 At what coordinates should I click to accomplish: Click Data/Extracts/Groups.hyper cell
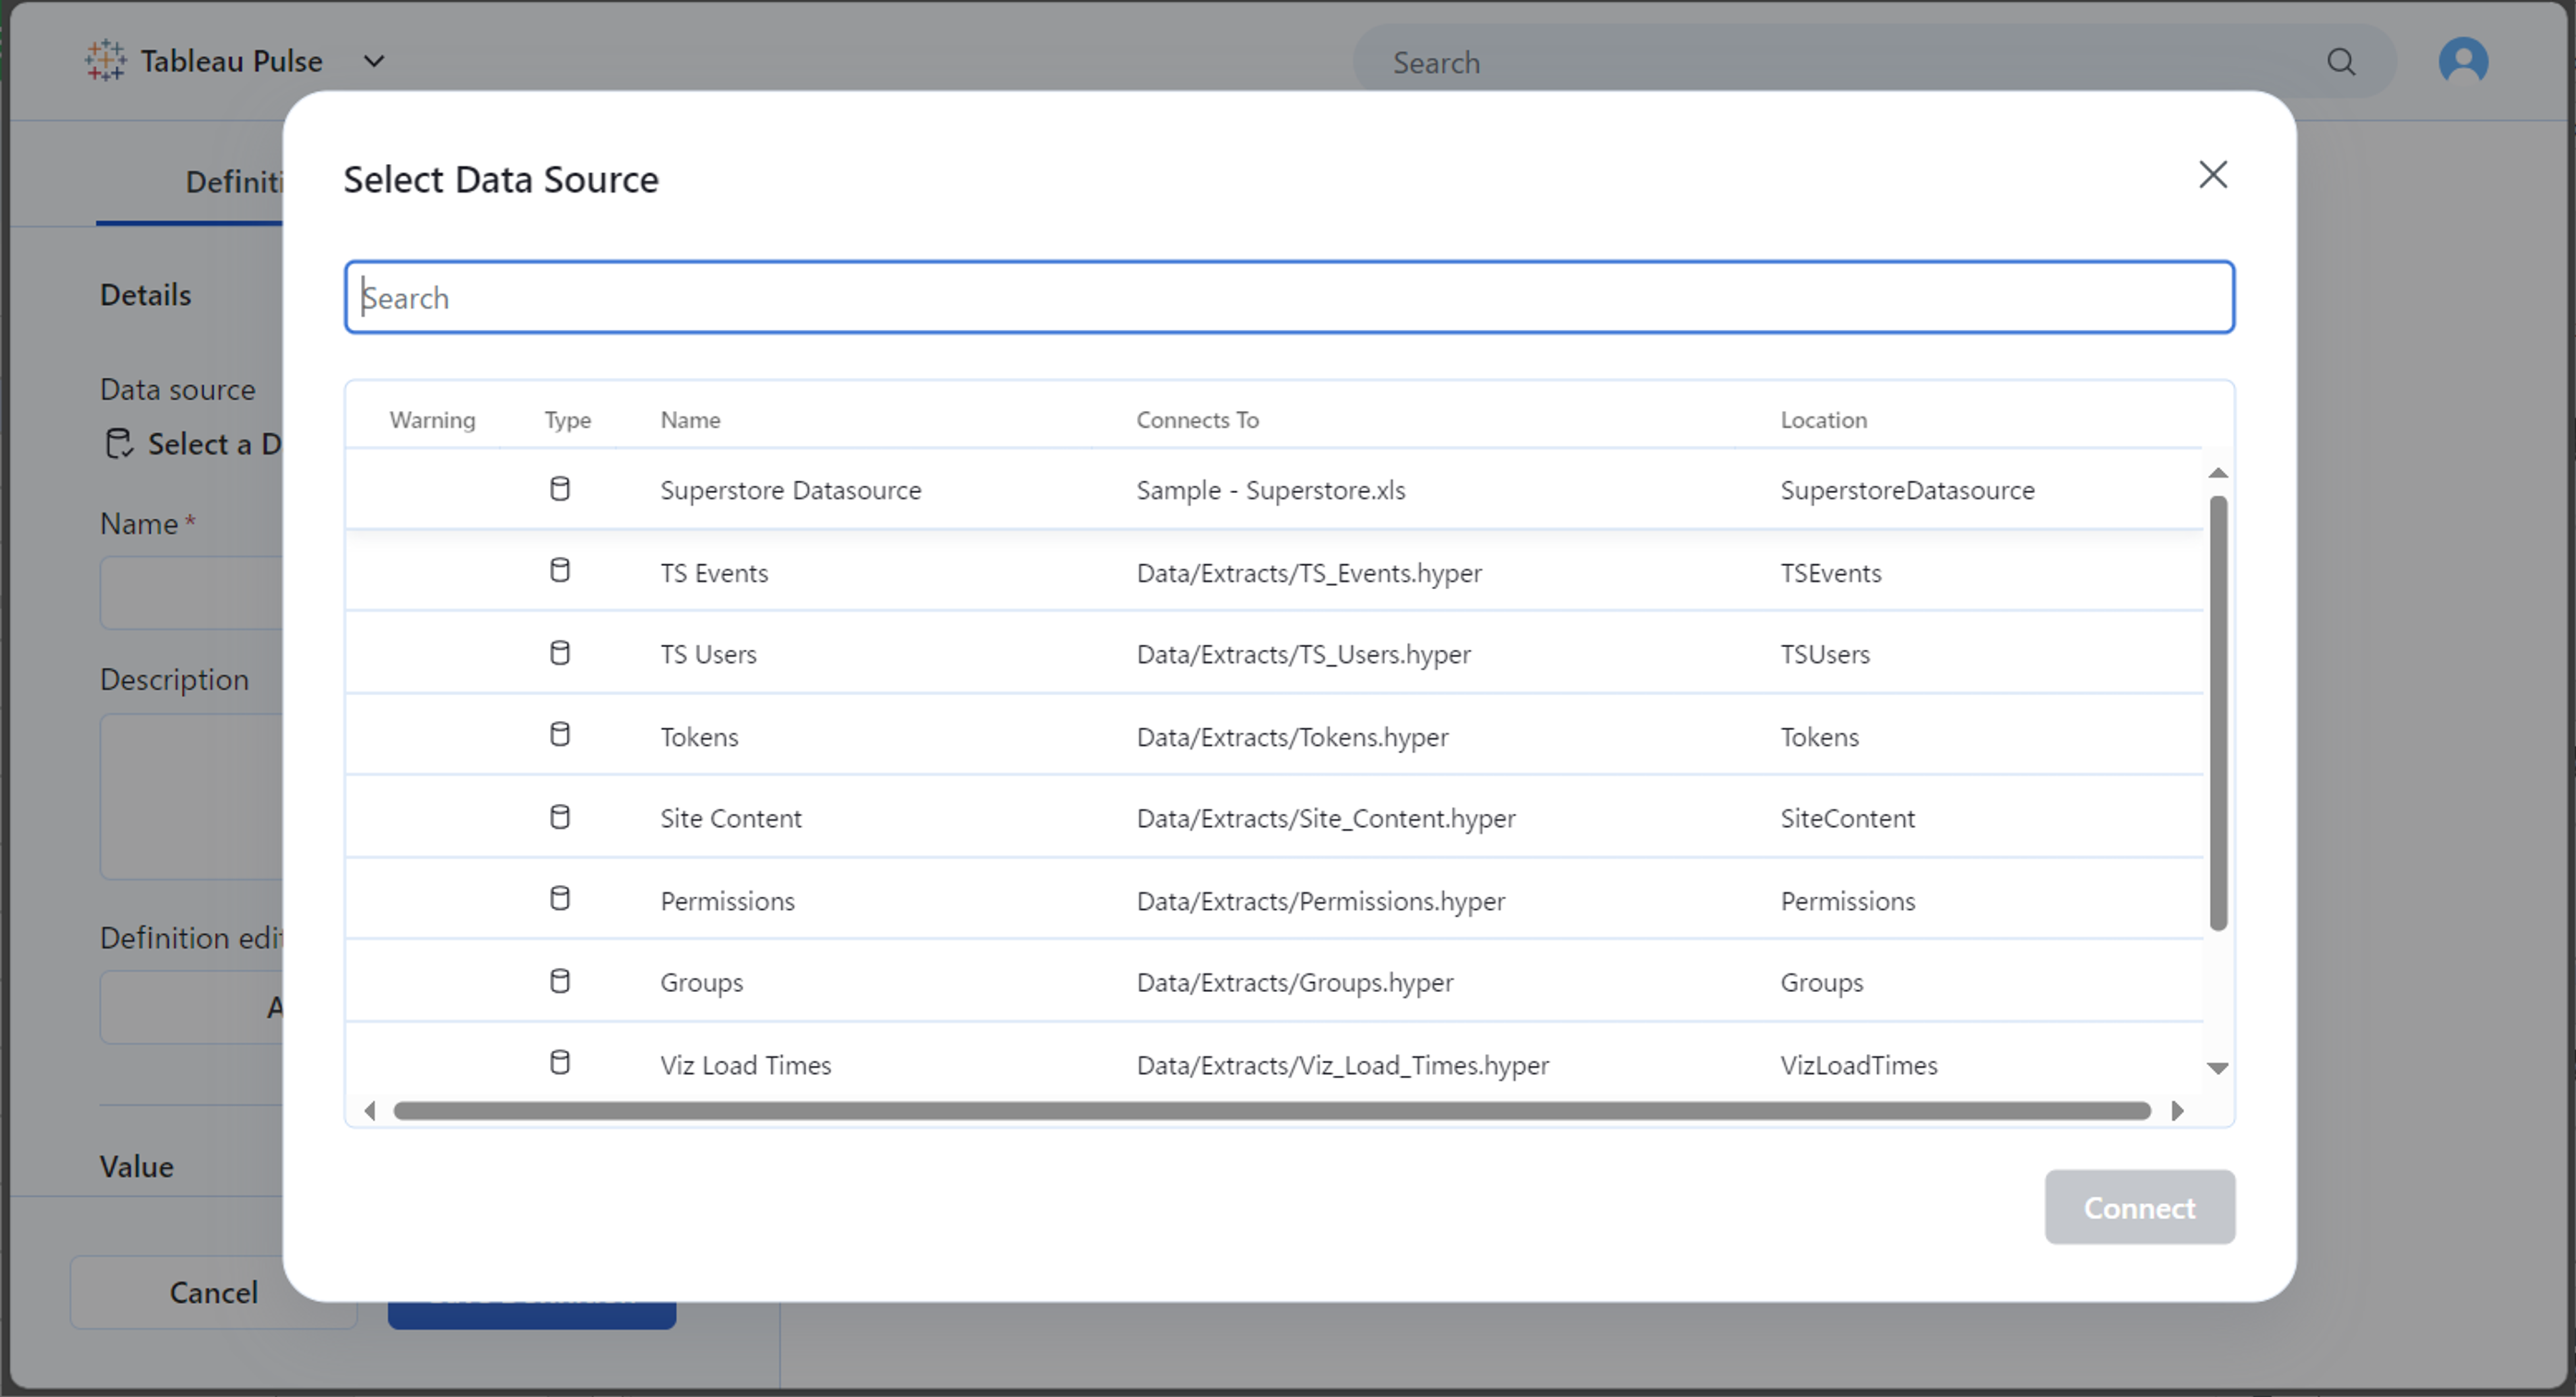(1295, 982)
